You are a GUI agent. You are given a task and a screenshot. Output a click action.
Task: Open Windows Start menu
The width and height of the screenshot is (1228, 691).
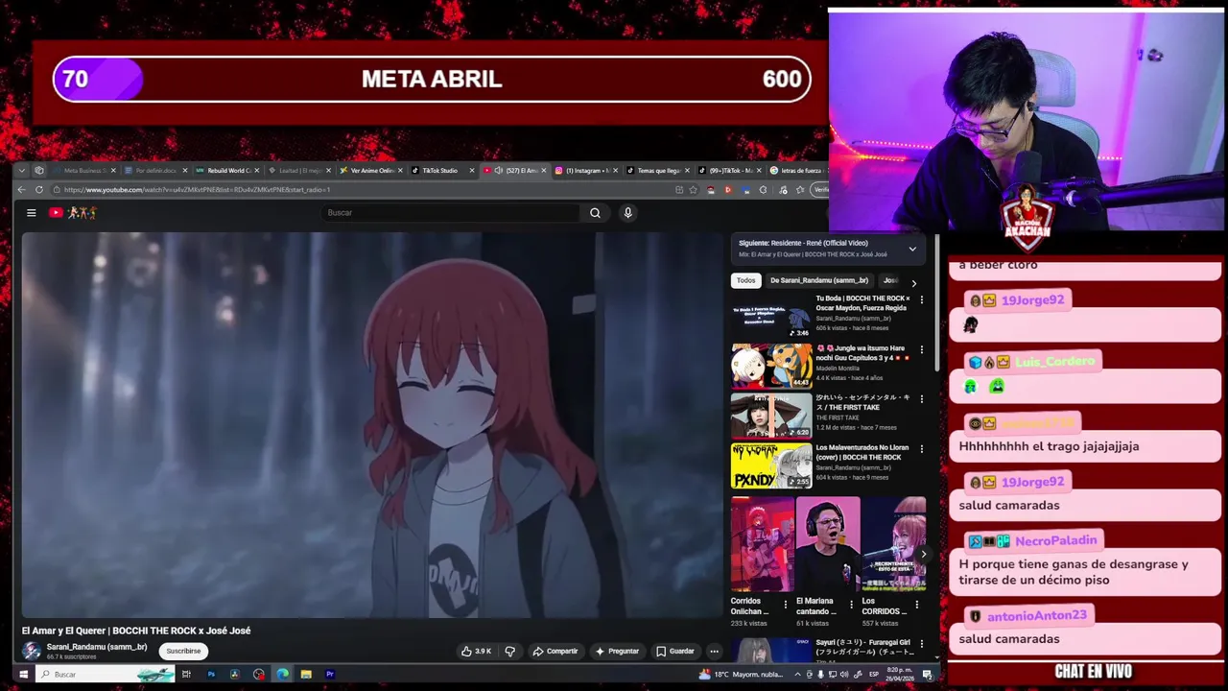pyautogui.click(x=23, y=675)
